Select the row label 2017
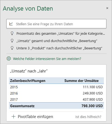 14,100
